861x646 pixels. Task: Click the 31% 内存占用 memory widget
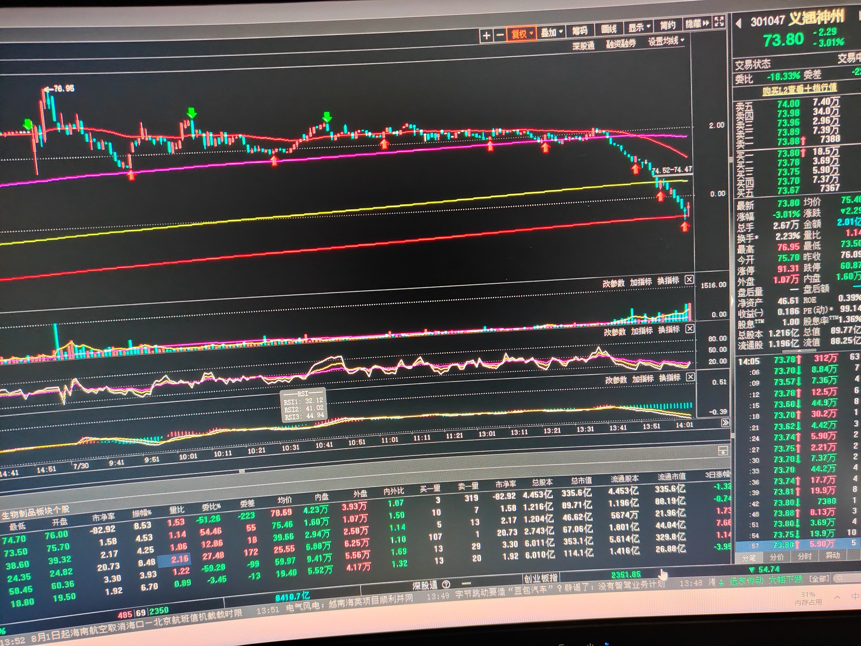808,598
